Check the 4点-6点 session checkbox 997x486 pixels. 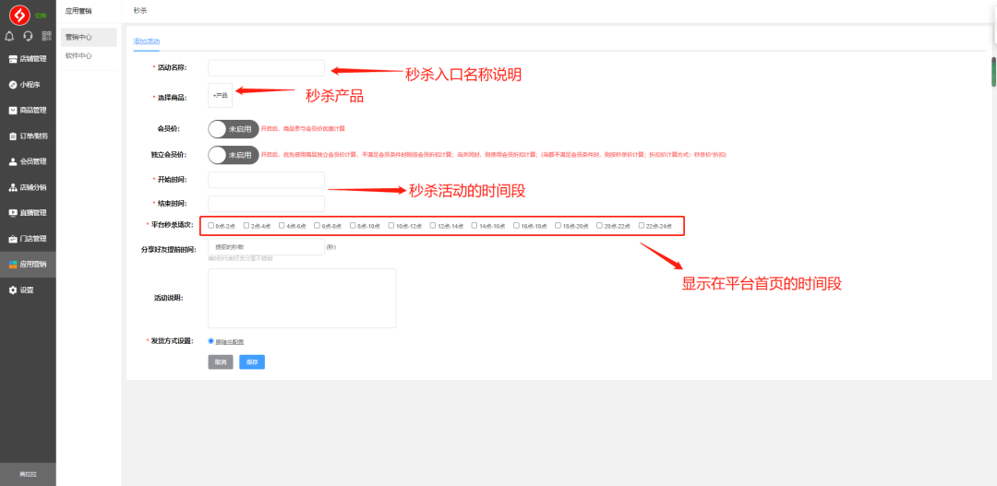point(282,226)
